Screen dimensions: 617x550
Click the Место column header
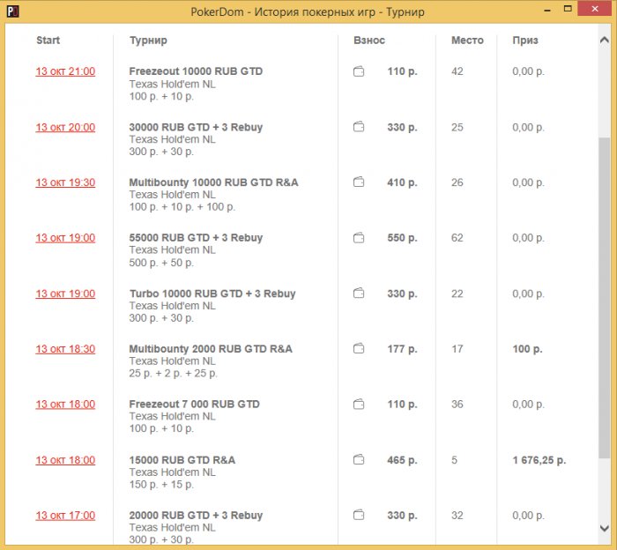(x=467, y=41)
